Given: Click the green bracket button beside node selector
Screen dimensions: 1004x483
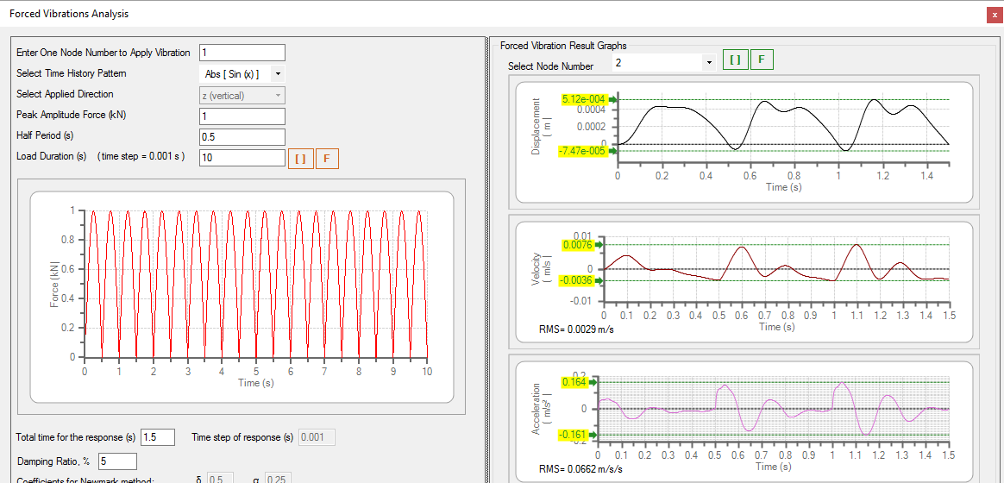Looking at the screenshot, I should tap(735, 60).
